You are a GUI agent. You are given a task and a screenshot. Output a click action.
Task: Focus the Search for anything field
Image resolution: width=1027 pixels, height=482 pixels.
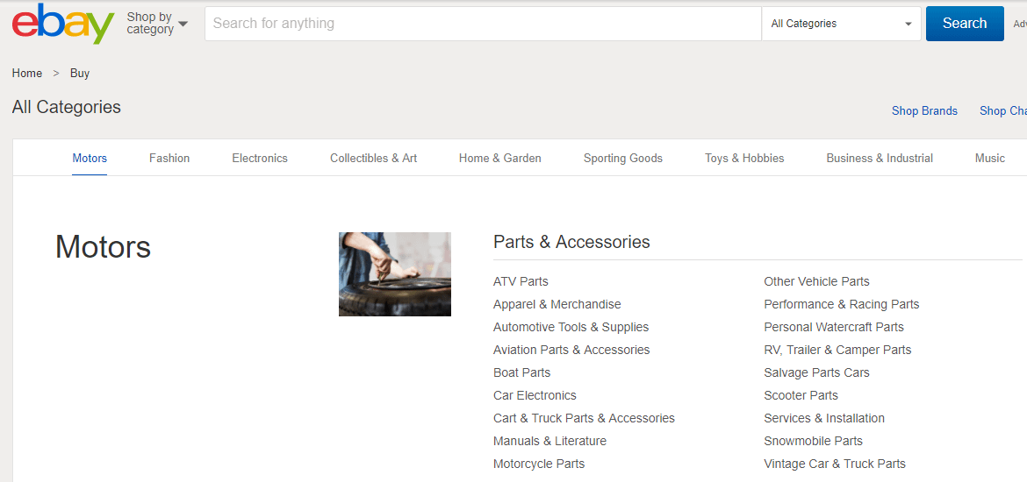[x=483, y=24]
